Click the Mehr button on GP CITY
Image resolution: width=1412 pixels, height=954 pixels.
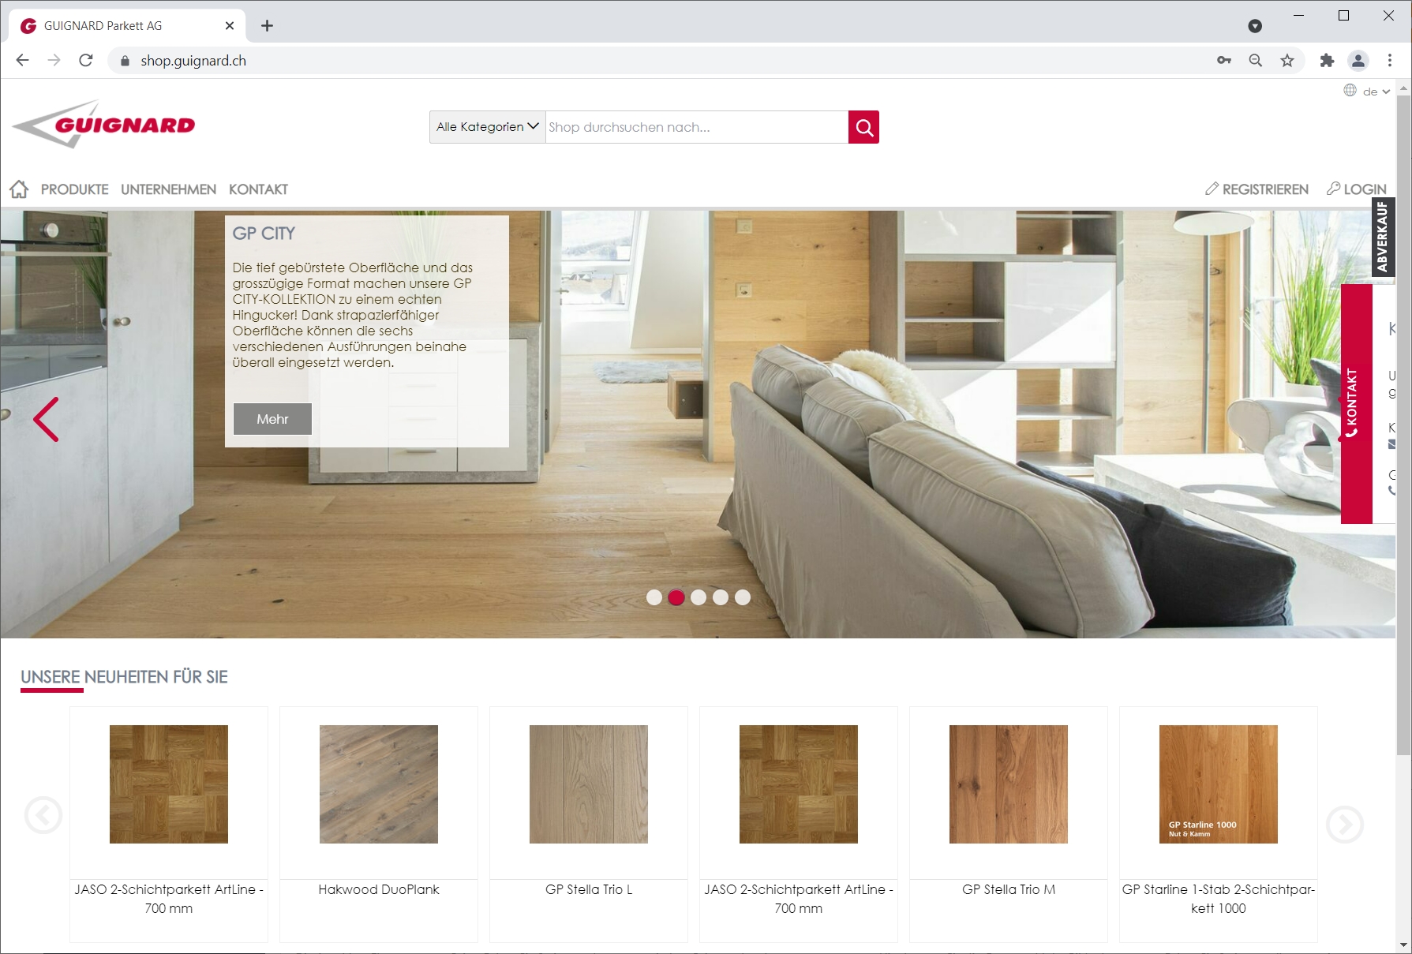point(272,419)
